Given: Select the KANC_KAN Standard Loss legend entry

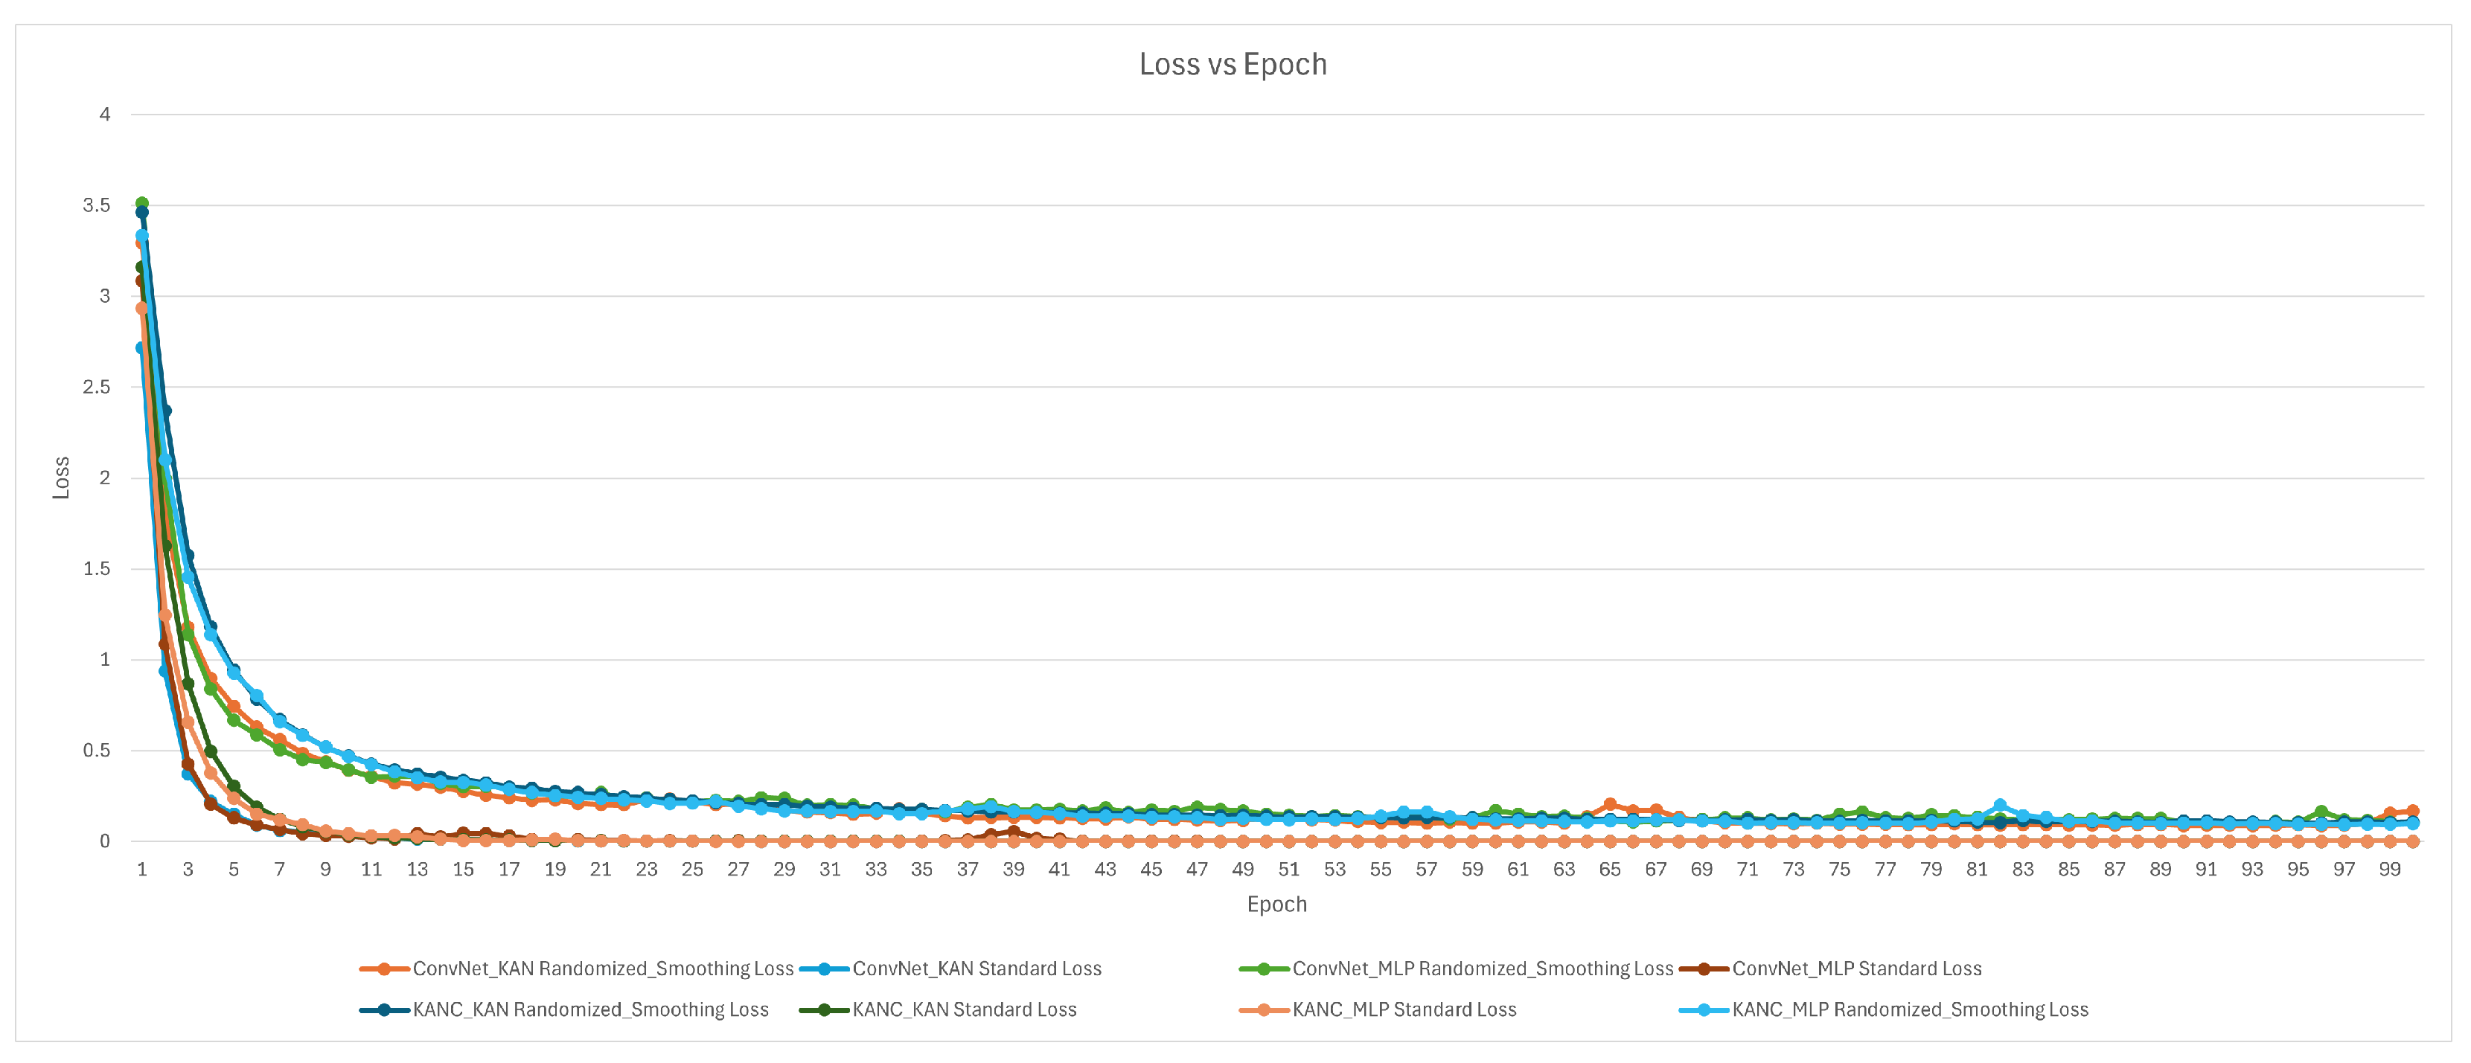Looking at the screenshot, I should click(963, 1010).
